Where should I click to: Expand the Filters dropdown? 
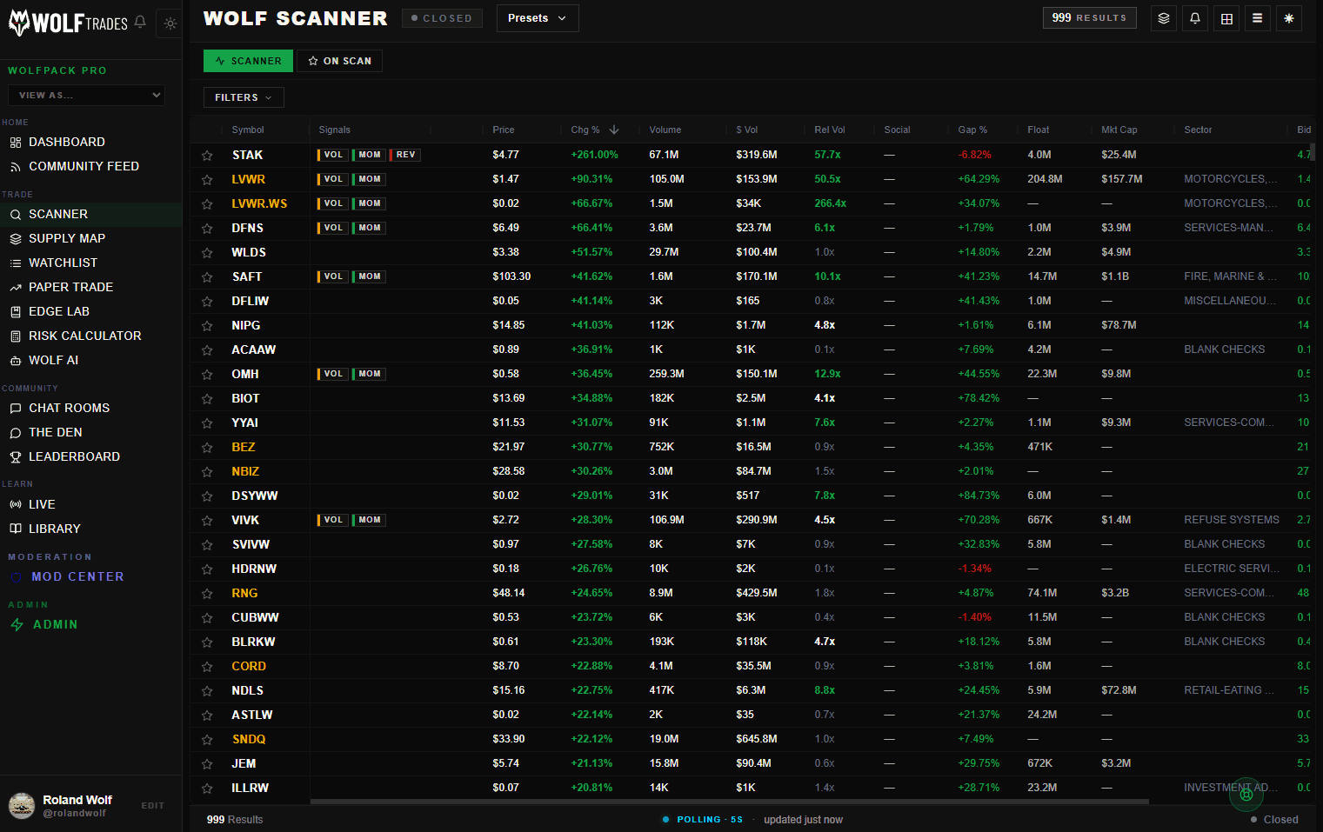[x=244, y=97]
